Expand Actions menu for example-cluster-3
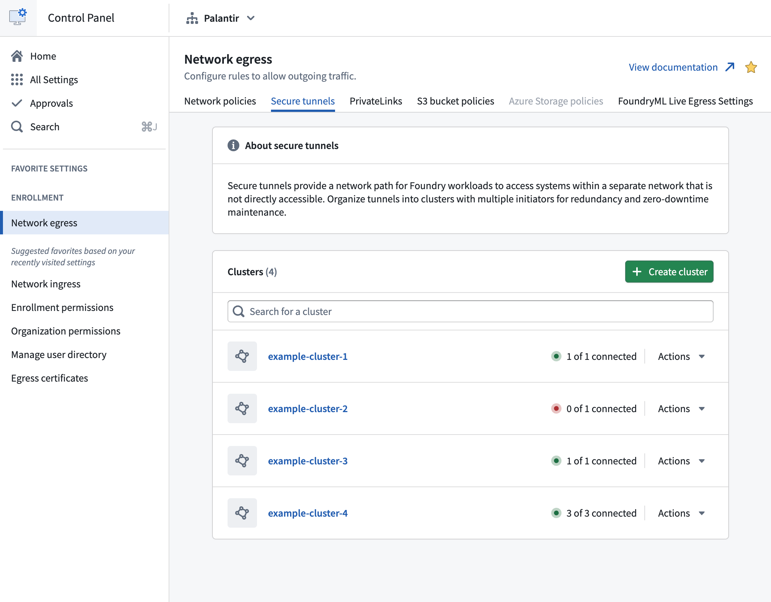This screenshot has width=771, height=602. pos(682,461)
